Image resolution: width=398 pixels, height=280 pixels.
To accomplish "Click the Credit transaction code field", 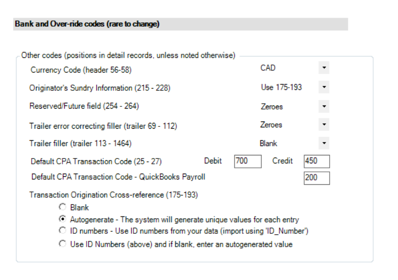I will point(316,161).
